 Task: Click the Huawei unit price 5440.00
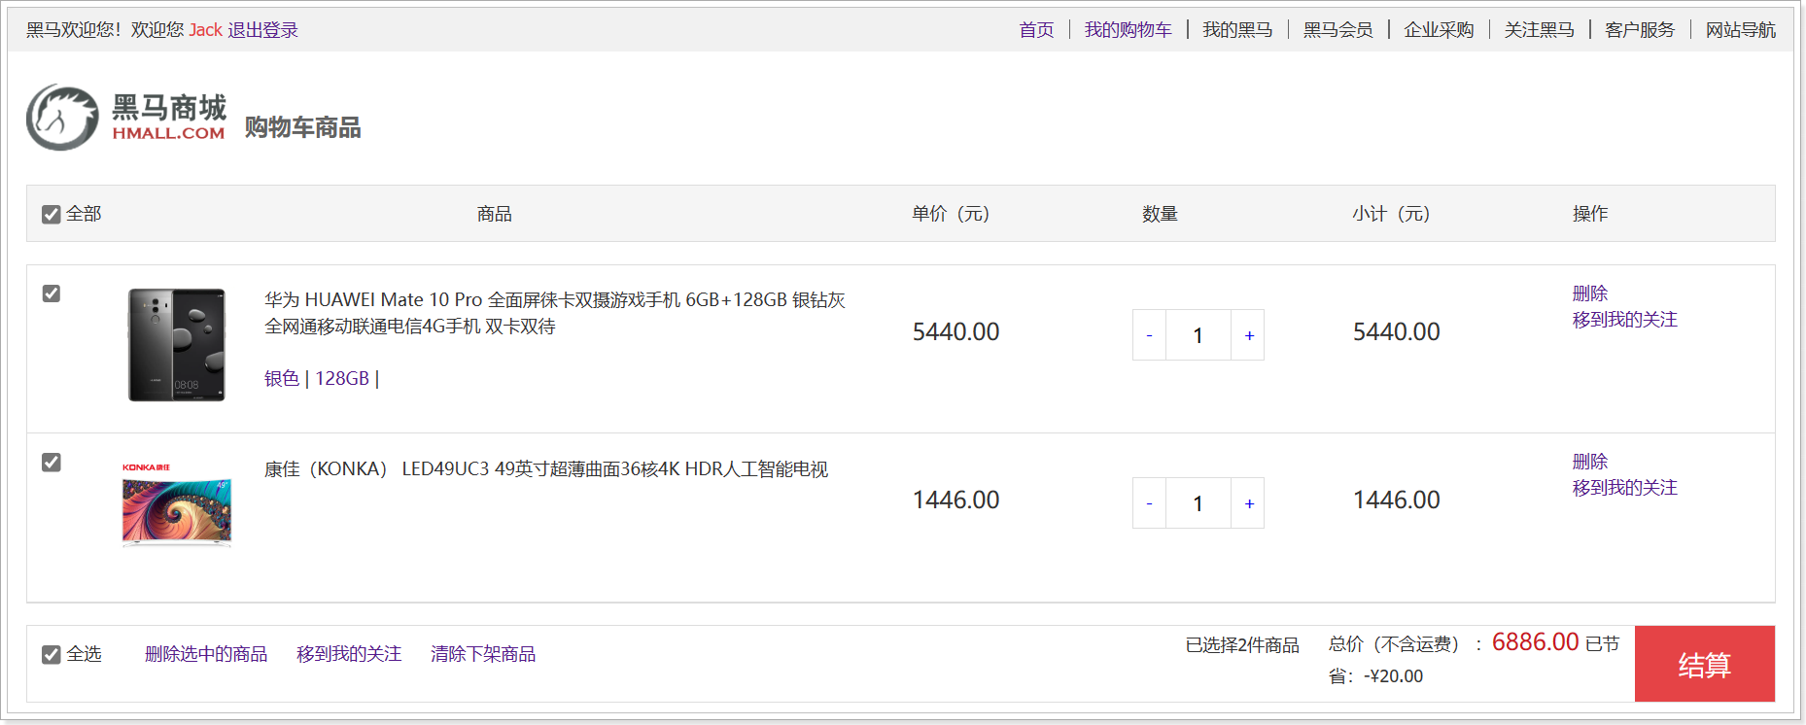955,332
